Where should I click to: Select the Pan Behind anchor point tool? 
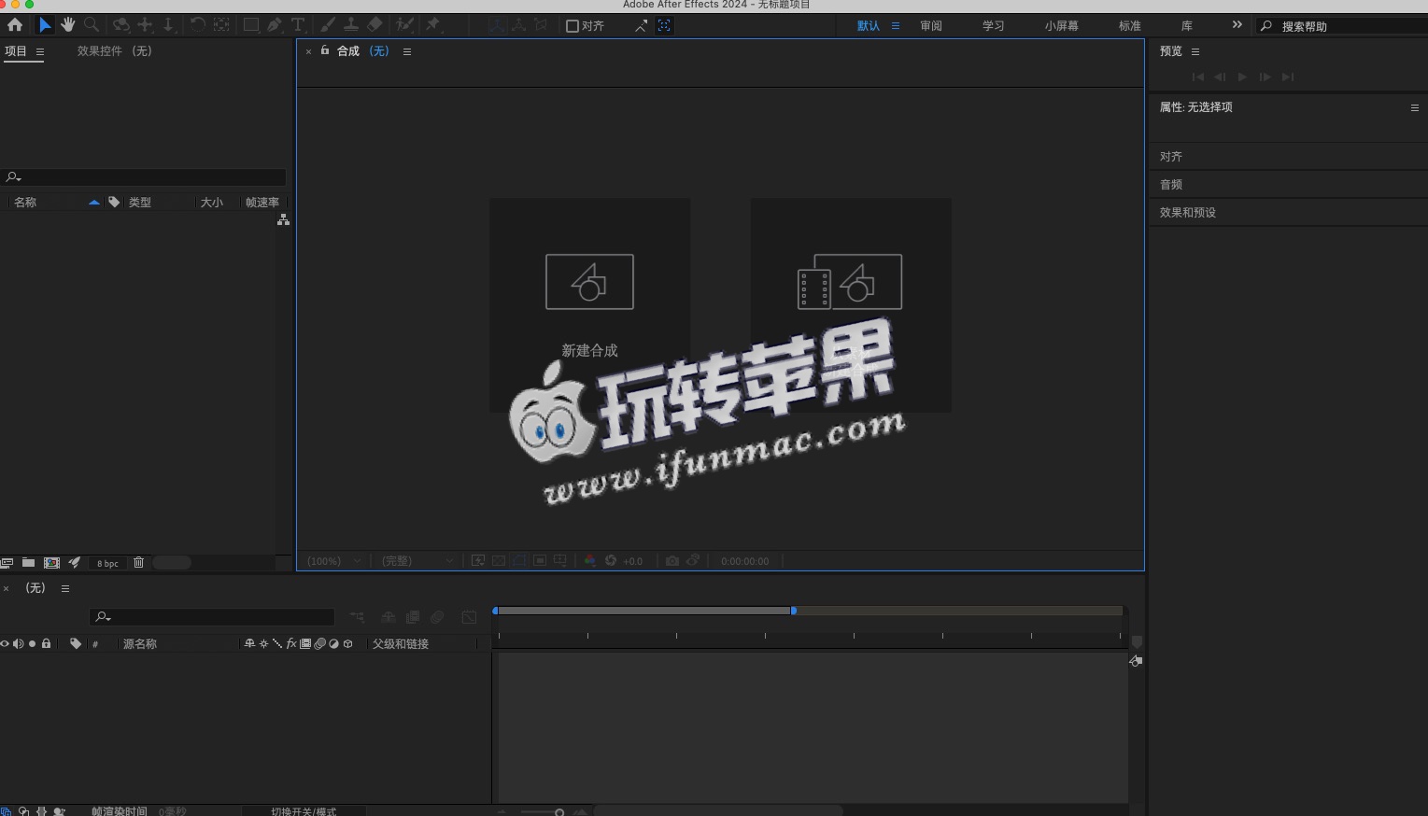tap(221, 25)
